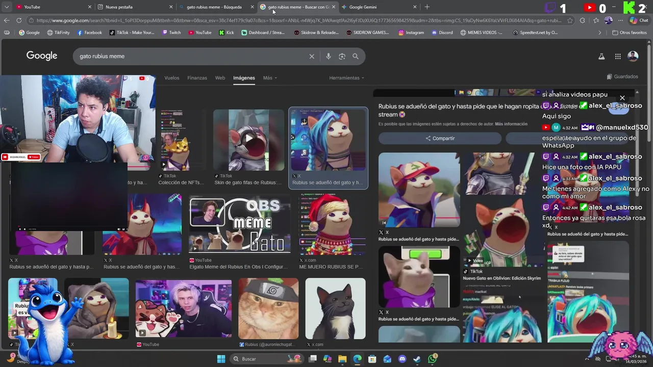Open the Colección de NFTs thumbnail

181,140
